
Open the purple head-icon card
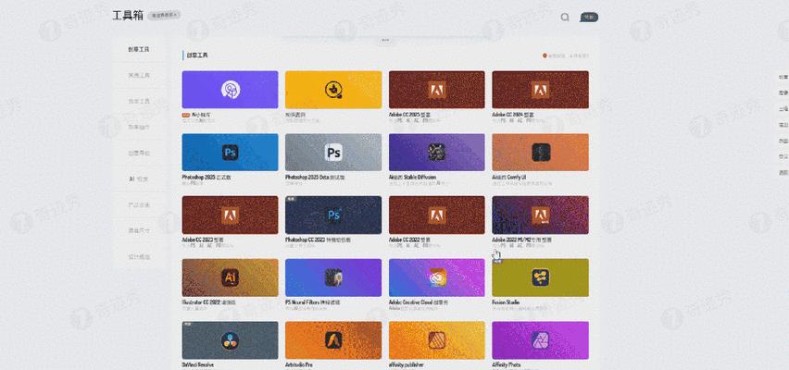click(231, 90)
